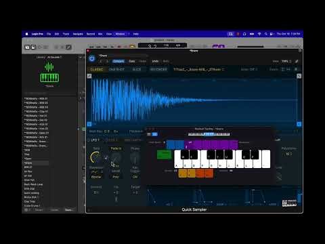Click the Library search field
The image size is (325, 244).
tap(49, 93)
